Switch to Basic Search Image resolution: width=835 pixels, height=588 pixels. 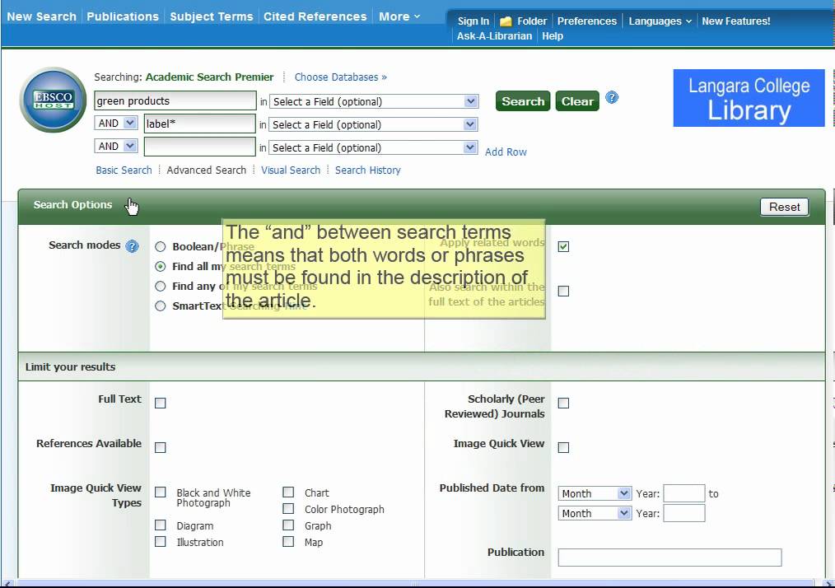point(124,170)
